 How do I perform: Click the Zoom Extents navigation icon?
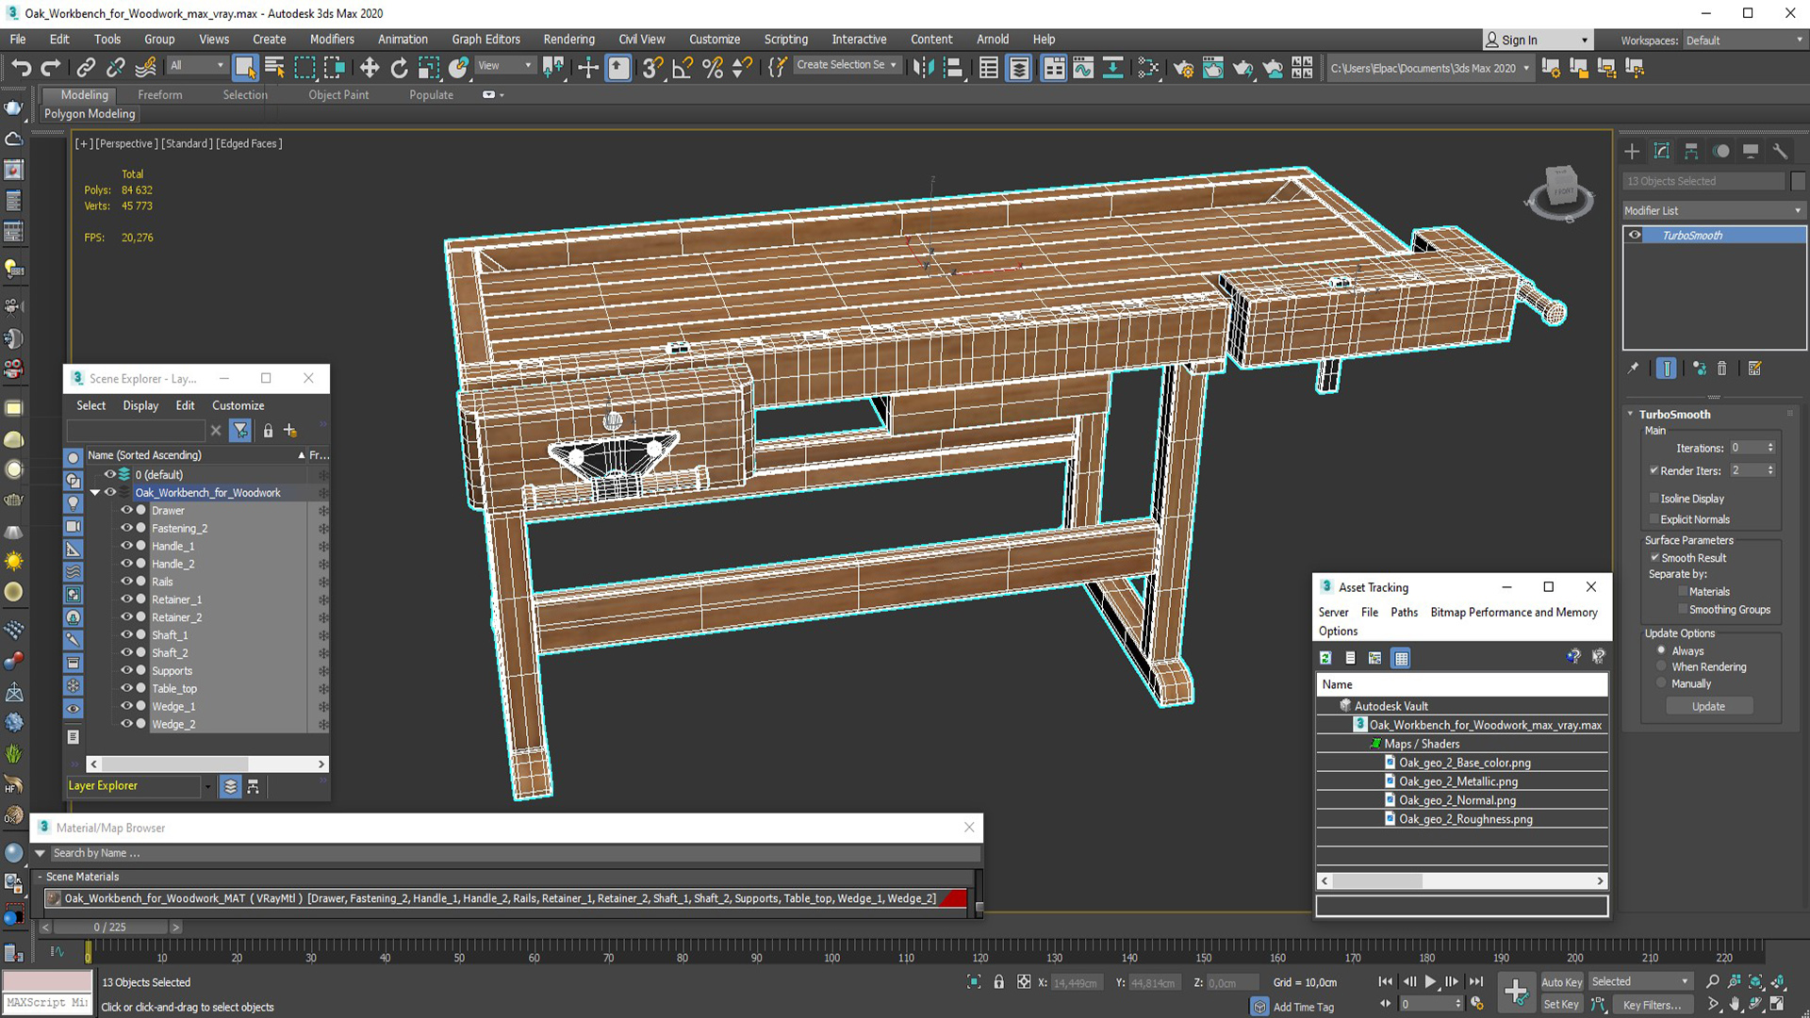tap(1755, 982)
